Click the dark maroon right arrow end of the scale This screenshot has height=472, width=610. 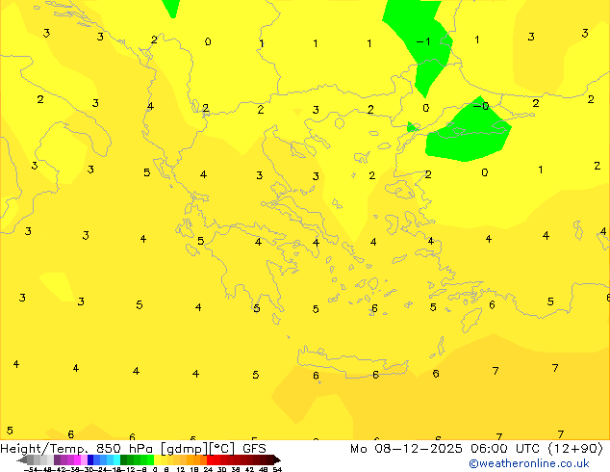(277, 459)
